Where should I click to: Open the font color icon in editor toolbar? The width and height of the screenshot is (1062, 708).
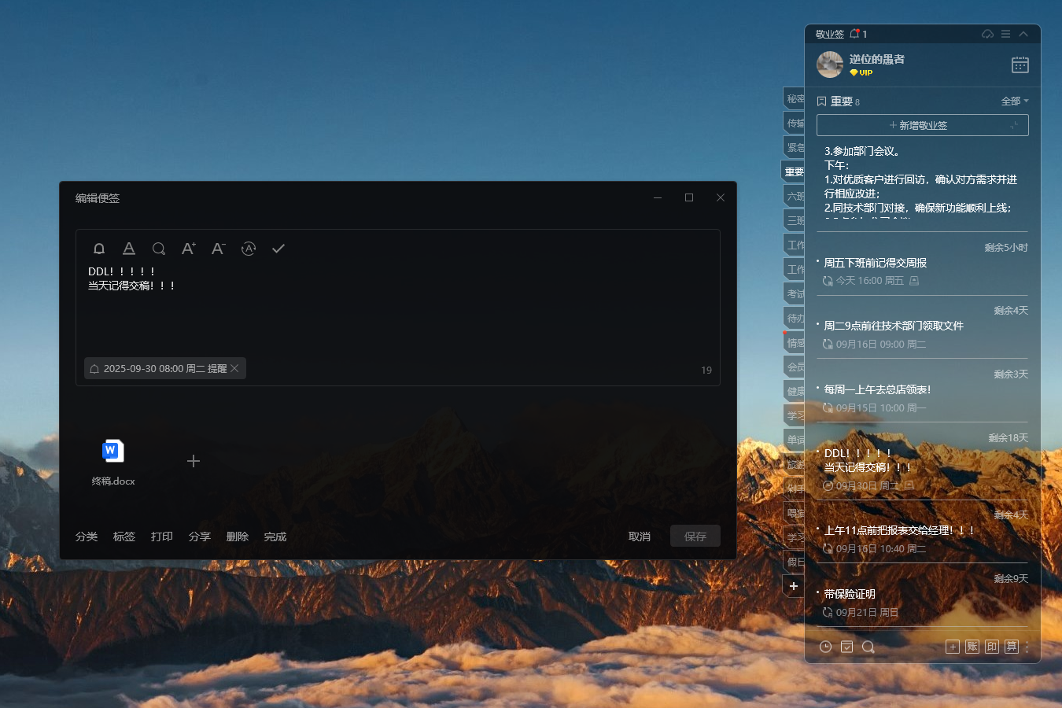129,249
